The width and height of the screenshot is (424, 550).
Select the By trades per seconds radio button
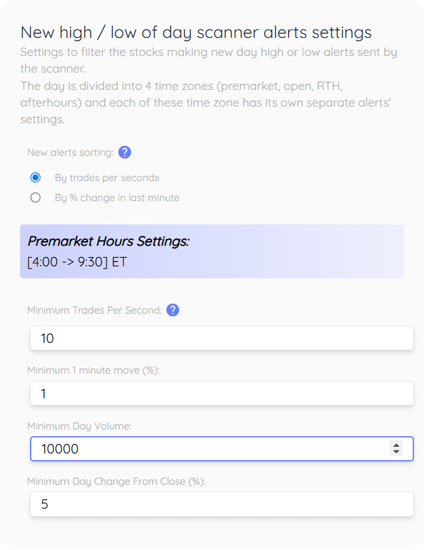coord(35,178)
